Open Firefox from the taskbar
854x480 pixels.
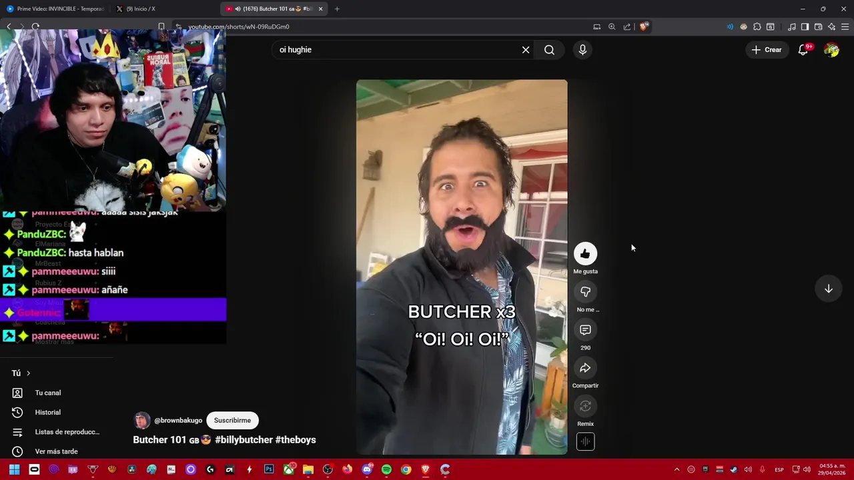(347, 469)
